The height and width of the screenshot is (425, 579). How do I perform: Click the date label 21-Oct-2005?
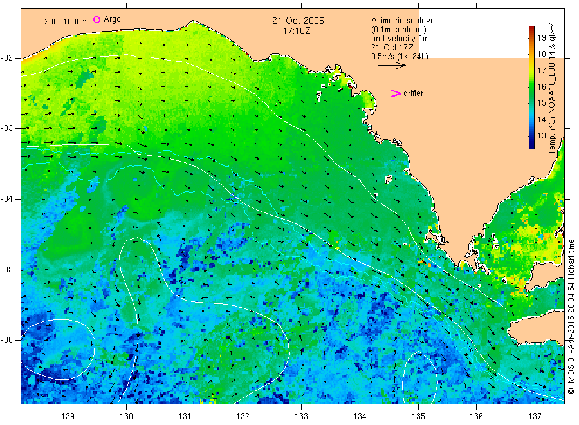point(298,21)
